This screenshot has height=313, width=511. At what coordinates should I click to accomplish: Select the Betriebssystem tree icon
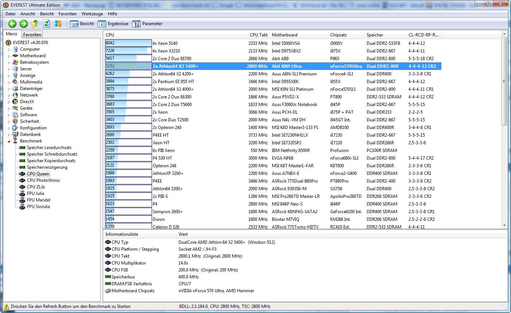15,62
